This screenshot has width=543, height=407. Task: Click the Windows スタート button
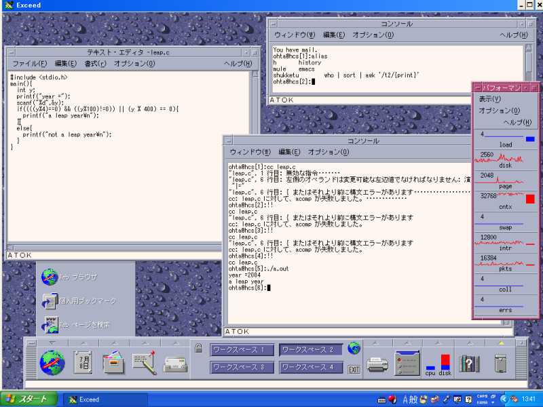29,400
